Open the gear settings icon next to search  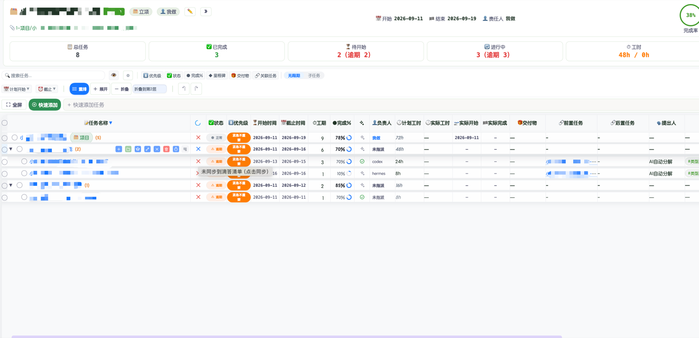tap(128, 76)
